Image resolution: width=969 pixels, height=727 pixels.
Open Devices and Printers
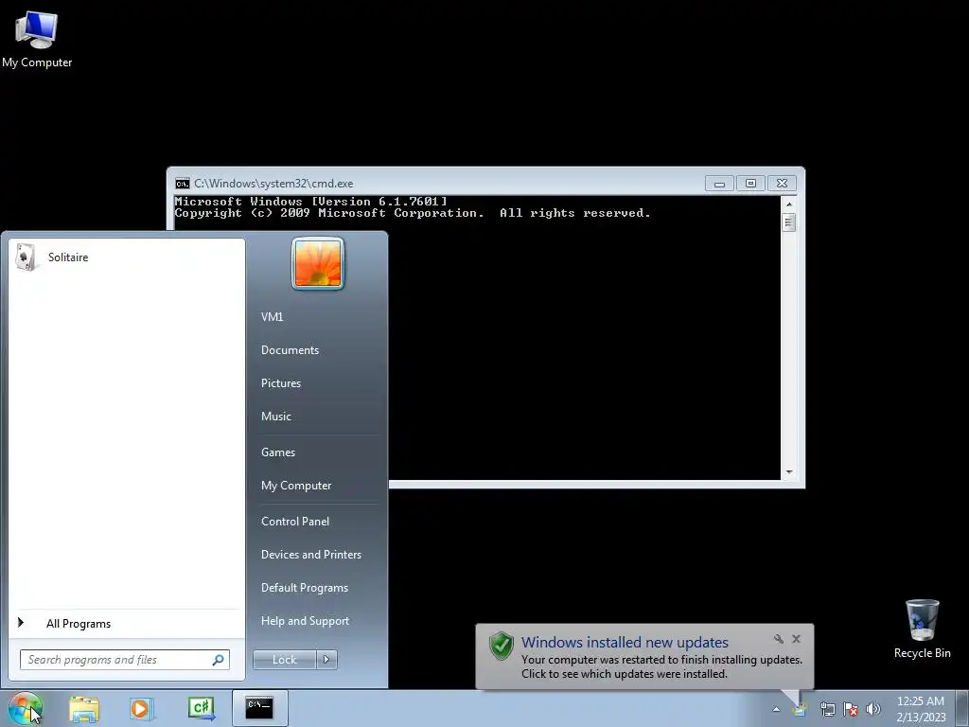(x=310, y=555)
